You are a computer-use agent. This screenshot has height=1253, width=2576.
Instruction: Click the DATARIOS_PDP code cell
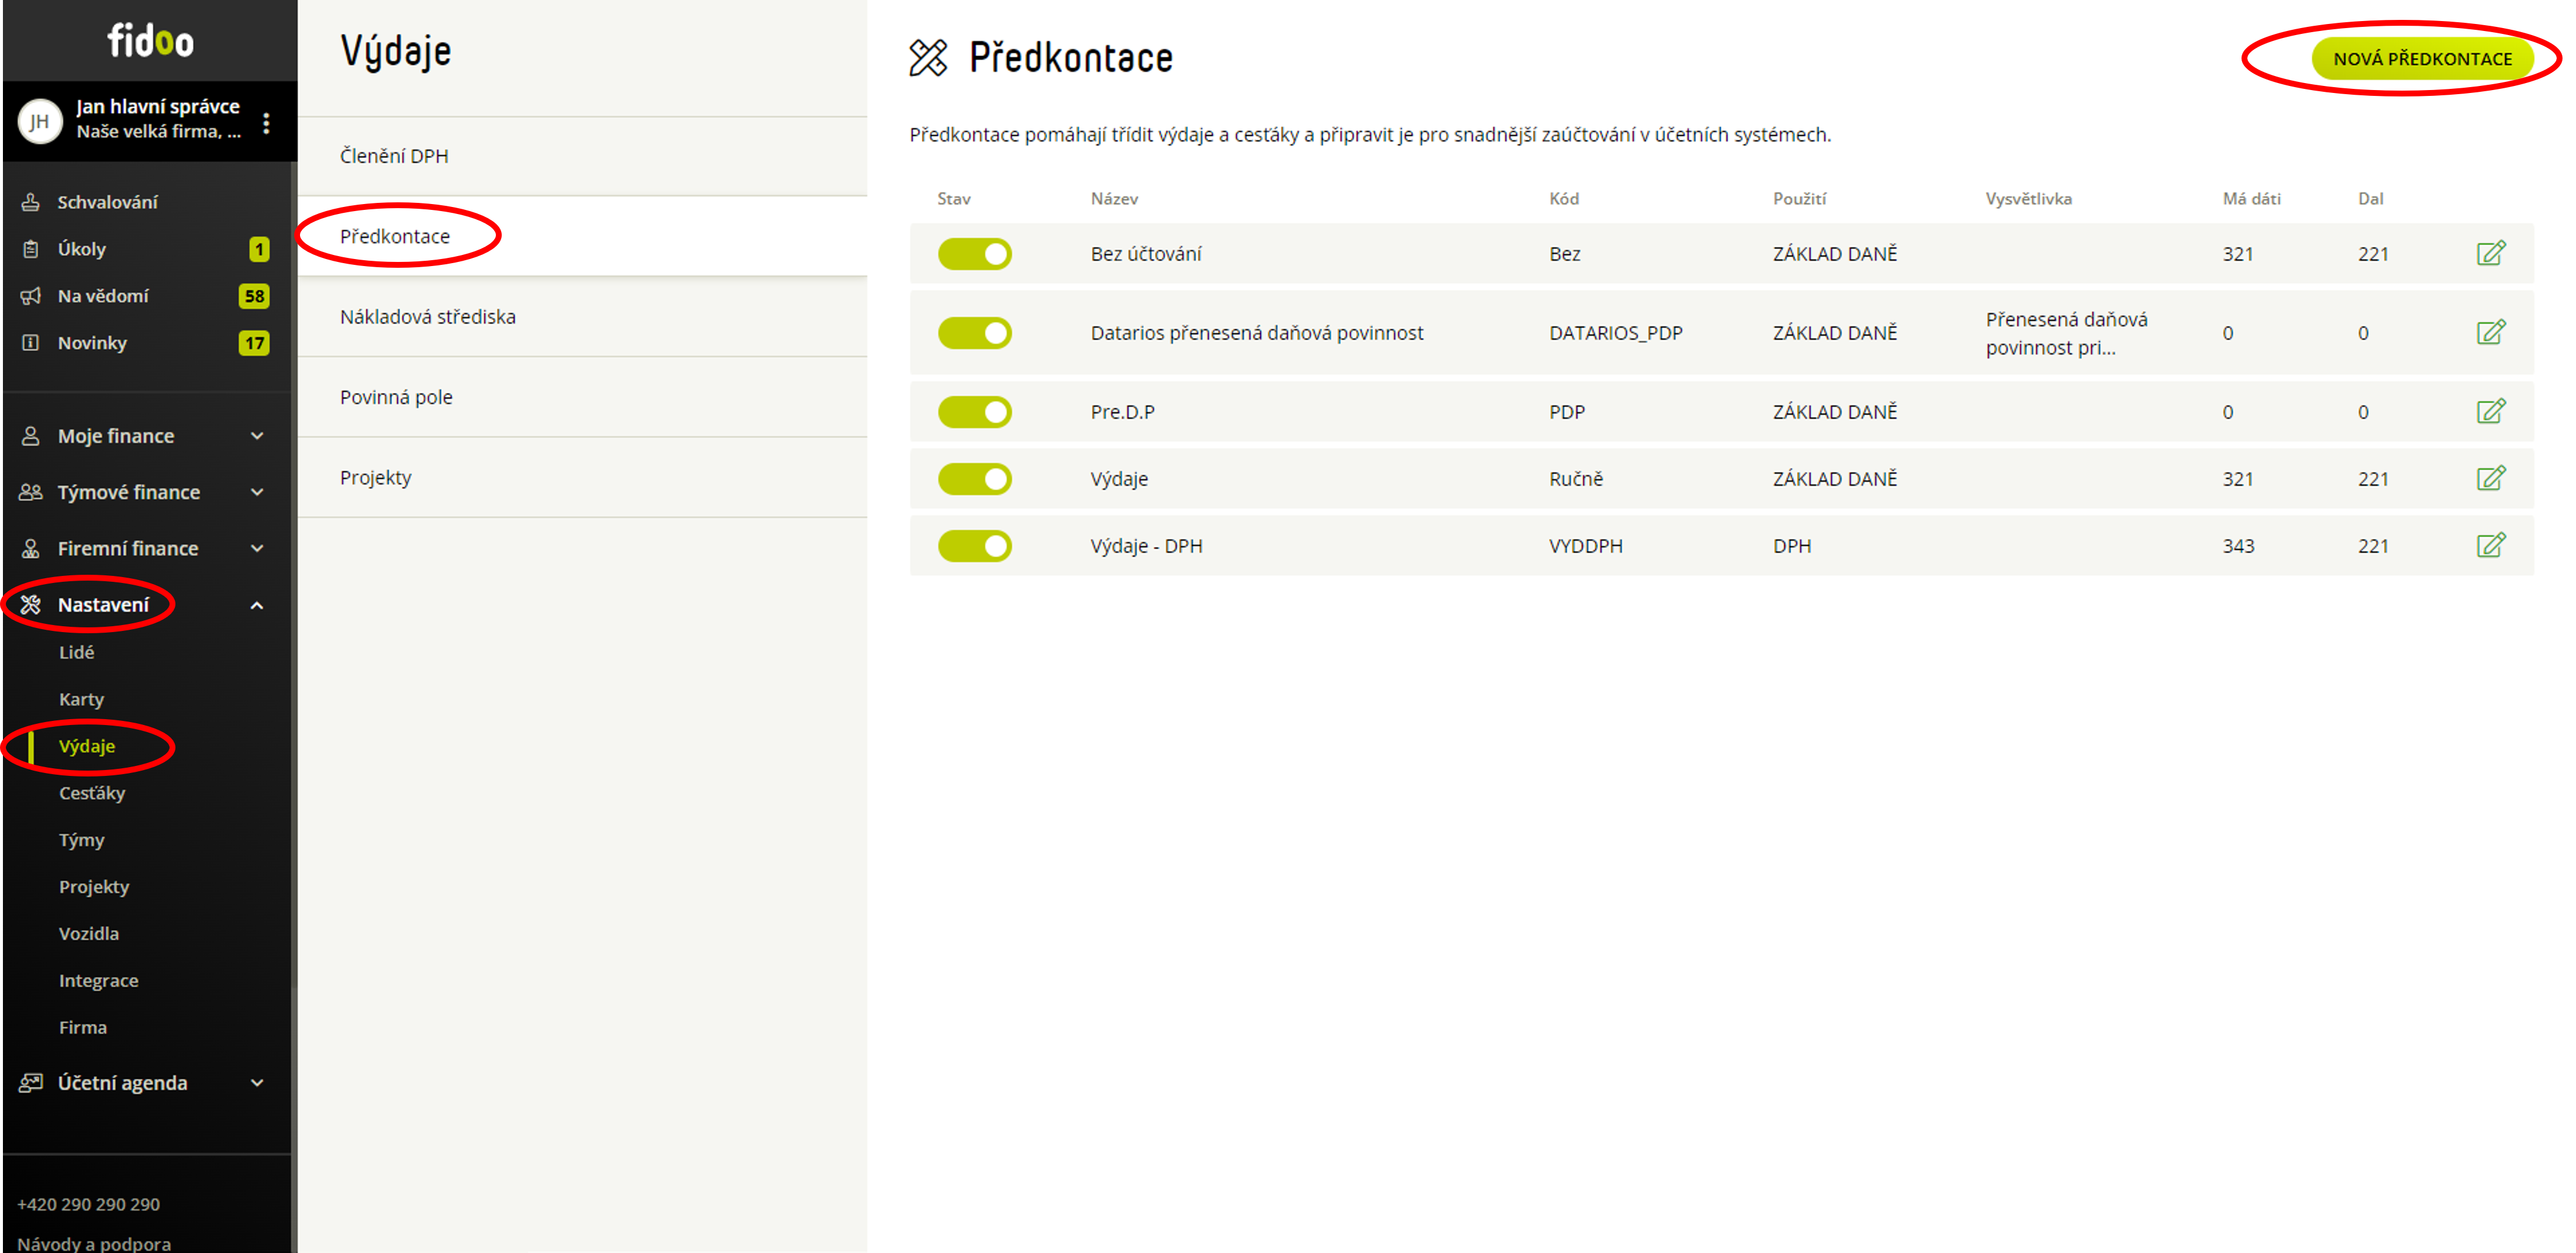(1615, 333)
